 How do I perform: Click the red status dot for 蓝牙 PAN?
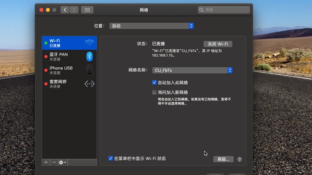click(x=46, y=57)
